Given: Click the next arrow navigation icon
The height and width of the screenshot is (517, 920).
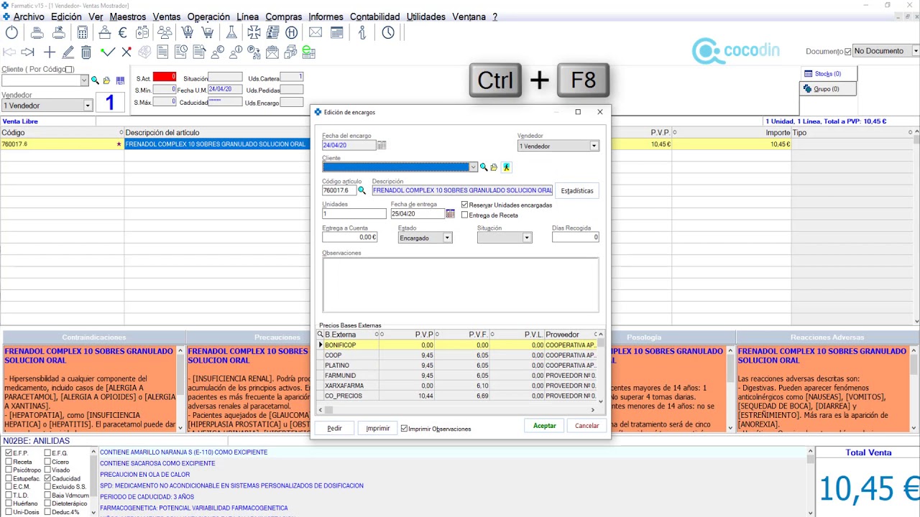Looking at the screenshot, I should [28, 52].
